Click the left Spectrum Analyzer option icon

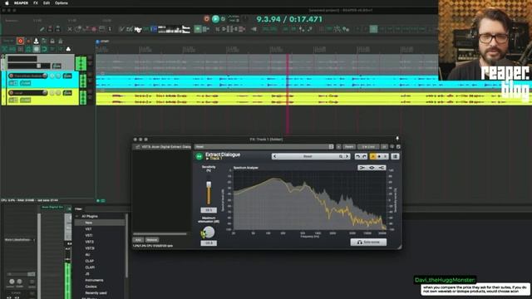362,168
